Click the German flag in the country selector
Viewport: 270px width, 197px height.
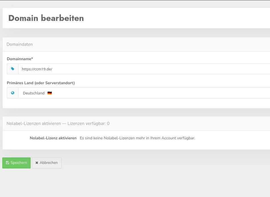coord(50,93)
